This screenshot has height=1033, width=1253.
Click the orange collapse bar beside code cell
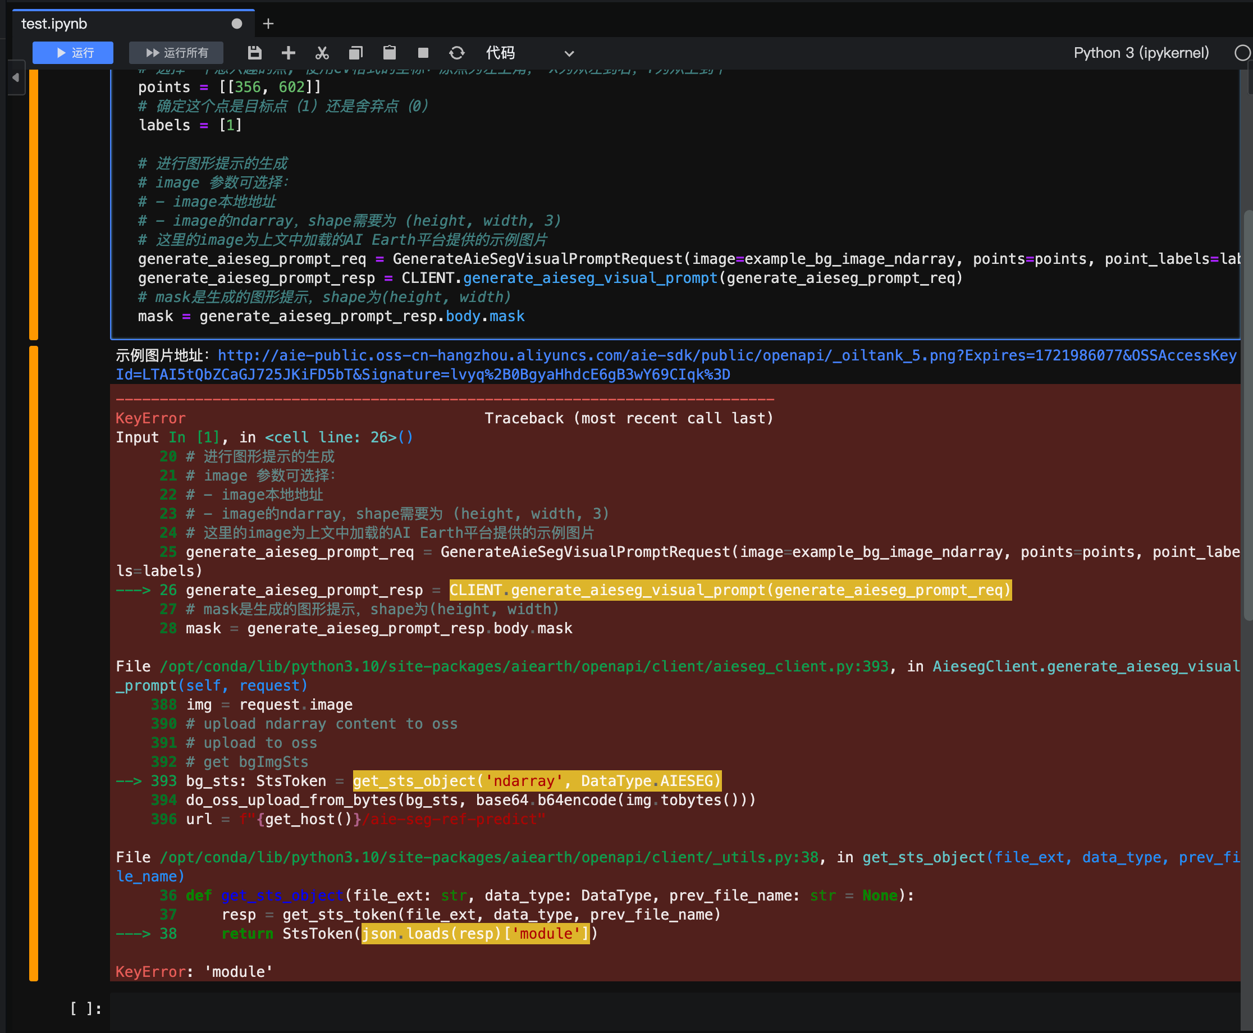point(34,205)
